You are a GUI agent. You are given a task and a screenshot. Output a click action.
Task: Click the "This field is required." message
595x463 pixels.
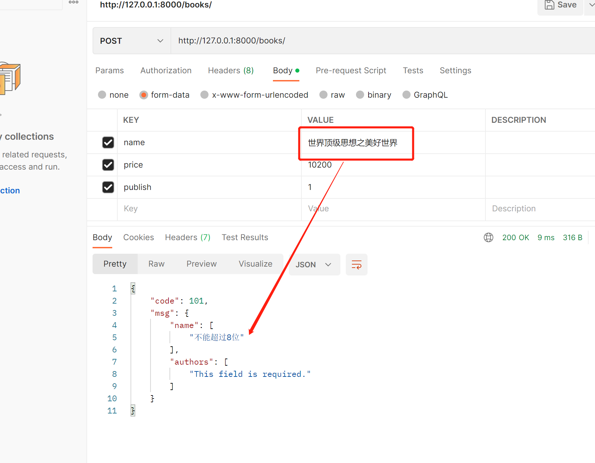point(250,374)
